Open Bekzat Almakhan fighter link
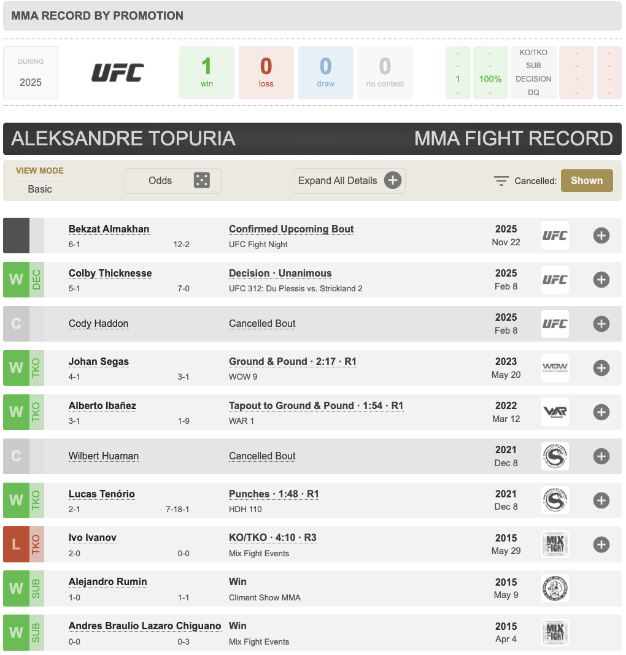Screen dimensions: 626x655 tap(109, 229)
